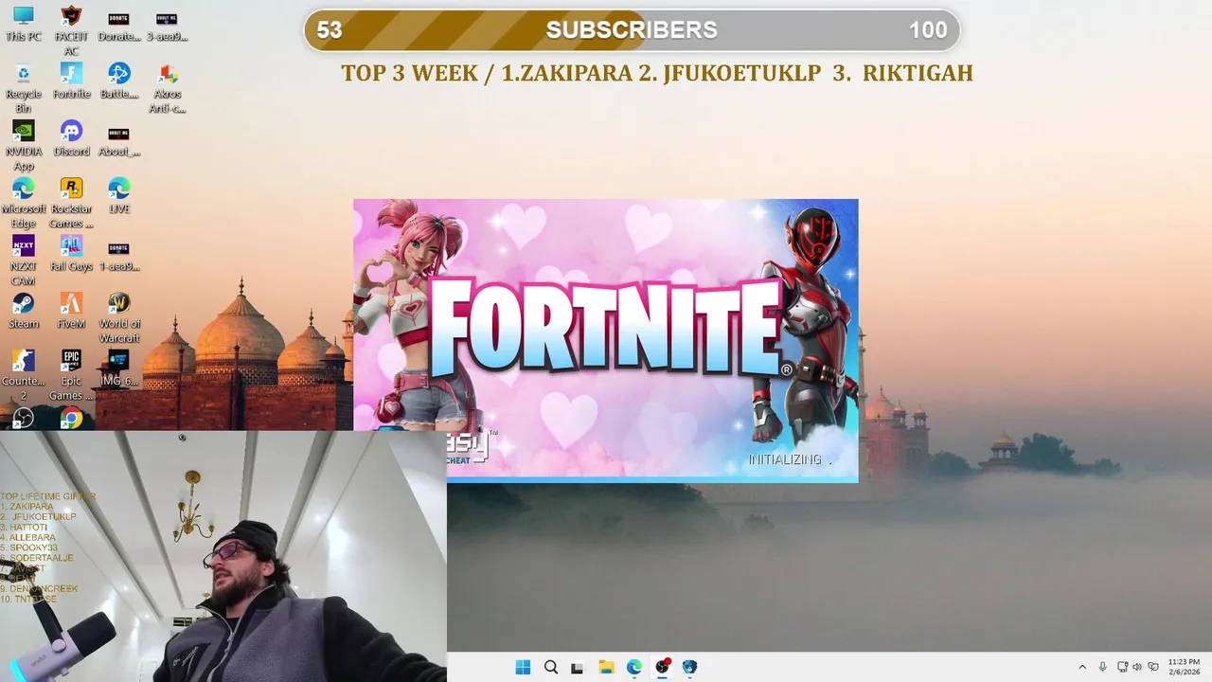Select the IMG_6 image file icon

pos(118,368)
